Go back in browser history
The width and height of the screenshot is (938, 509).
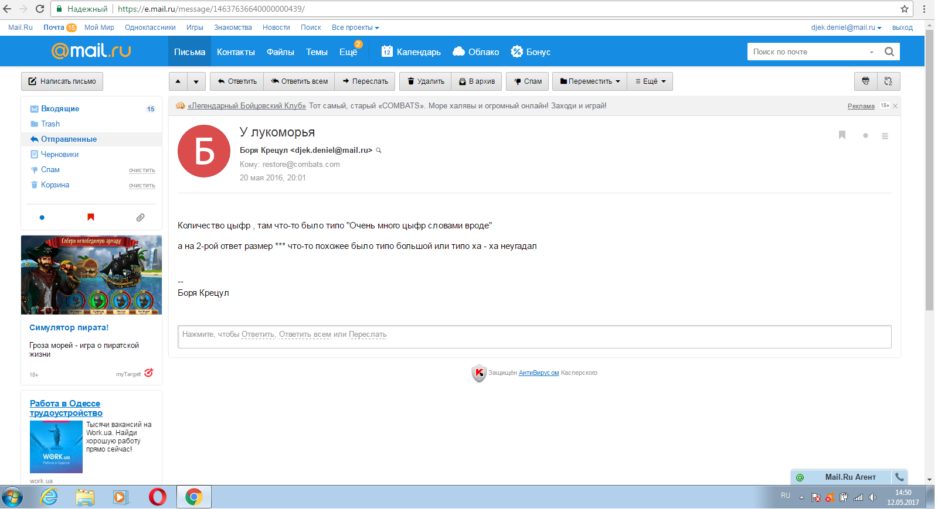pos(7,9)
